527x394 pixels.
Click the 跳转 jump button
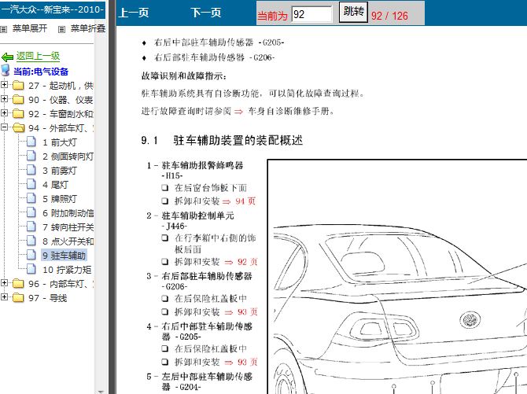click(353, 12)
